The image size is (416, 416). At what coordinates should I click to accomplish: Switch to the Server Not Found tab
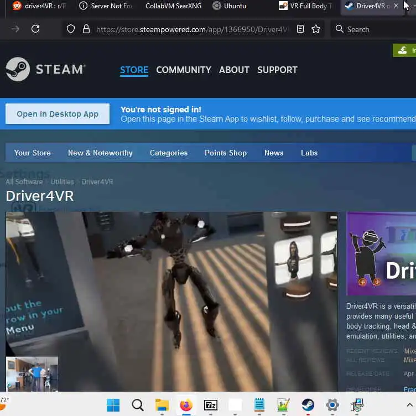[x=106, y=6]
